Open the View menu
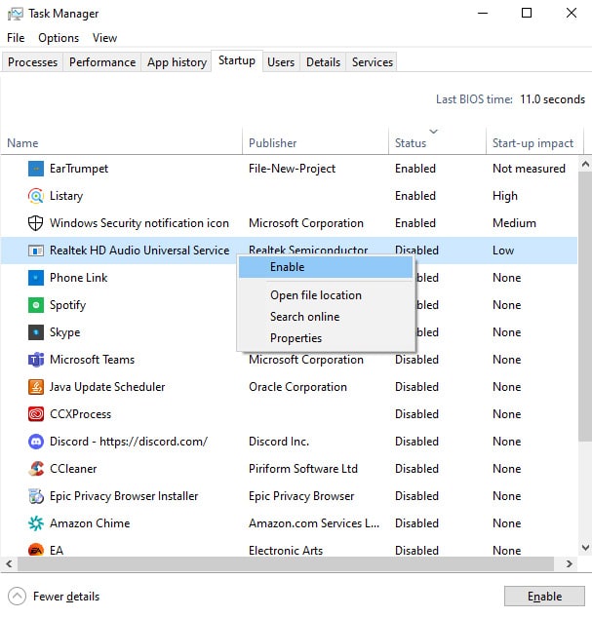592x618 pixels. (x=104, y=38)
